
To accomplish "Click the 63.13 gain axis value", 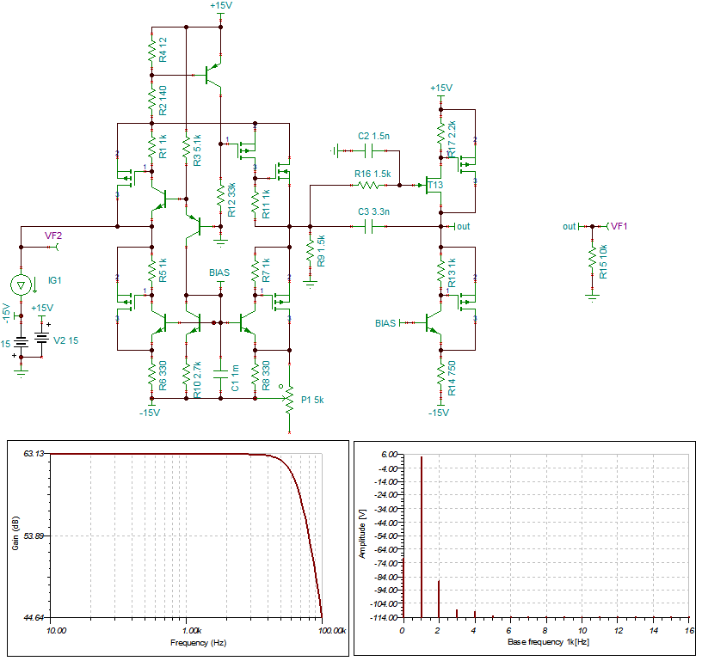I will [34, 454].
